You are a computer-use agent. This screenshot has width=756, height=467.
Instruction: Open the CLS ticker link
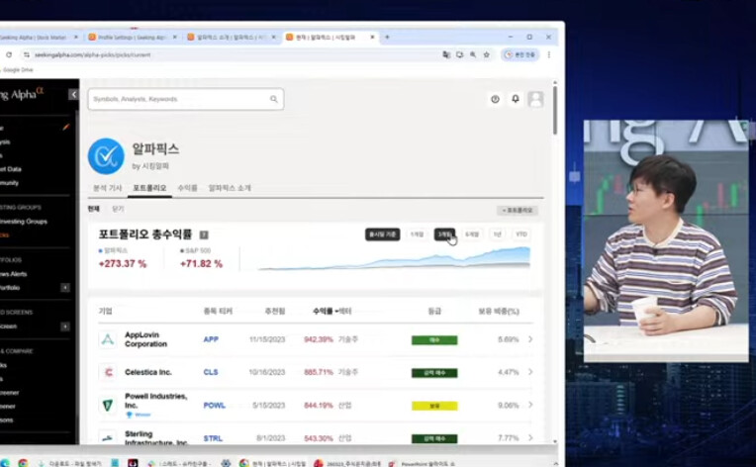point(211,372)
